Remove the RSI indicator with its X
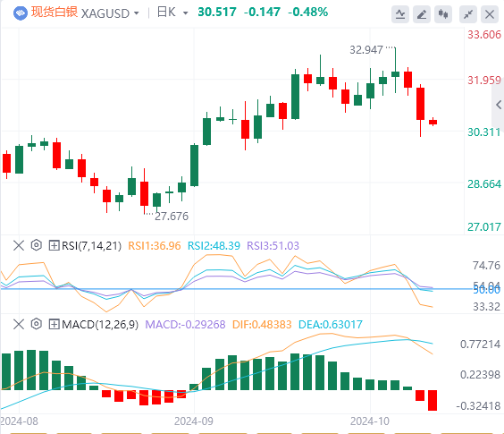 coord(19,246)
